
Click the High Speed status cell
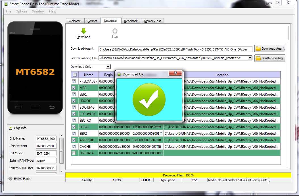[x=168, y=180]
